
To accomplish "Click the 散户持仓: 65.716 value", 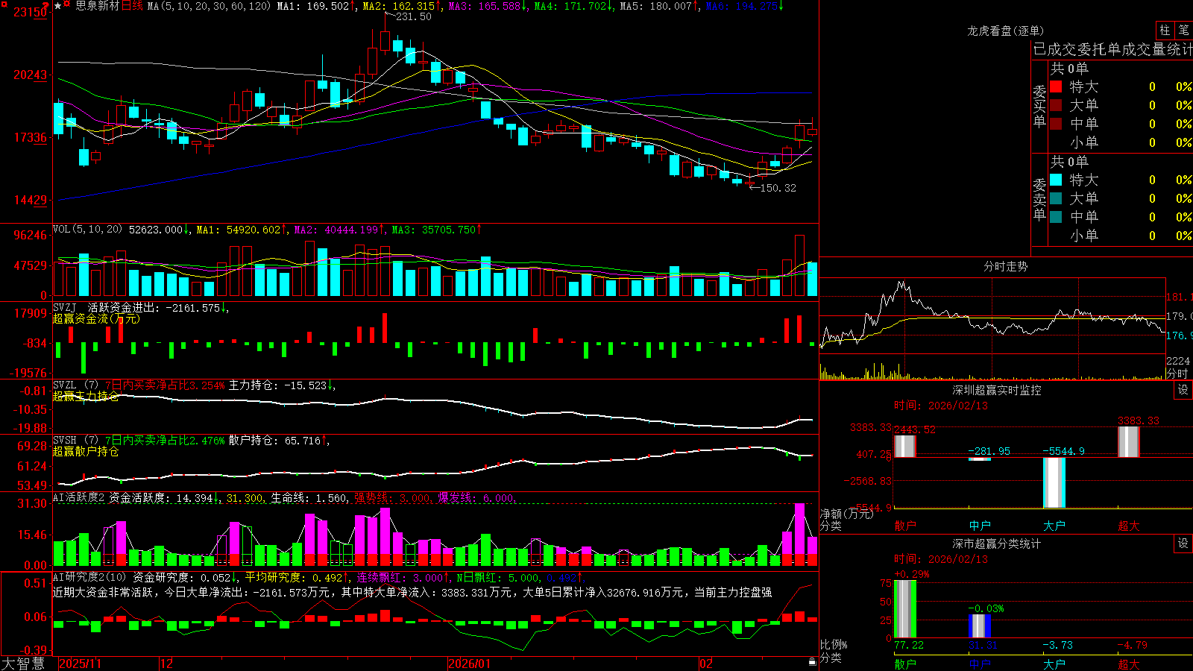I will point(274,441).
